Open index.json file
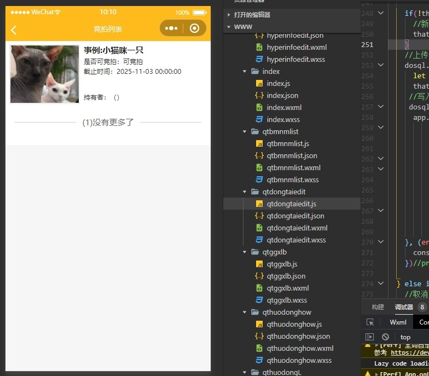This screenshot has height=376, width=429. click(282, 95)
